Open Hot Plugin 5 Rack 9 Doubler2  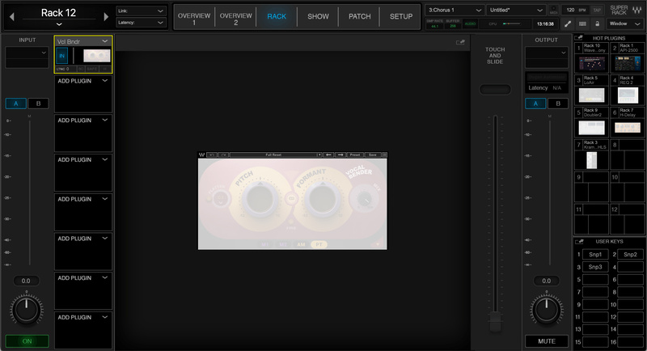point(592,128)
